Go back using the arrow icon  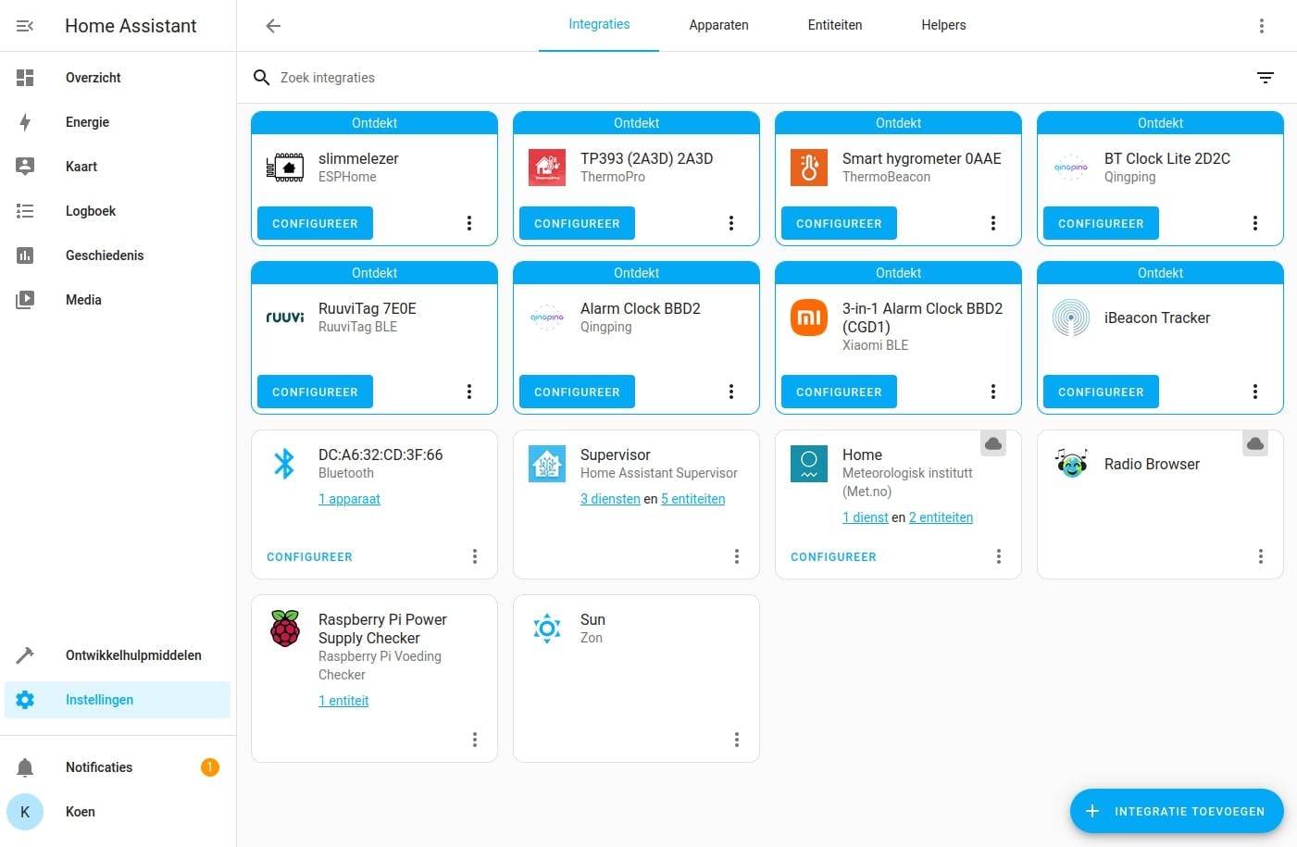click(x=273, y=26)
